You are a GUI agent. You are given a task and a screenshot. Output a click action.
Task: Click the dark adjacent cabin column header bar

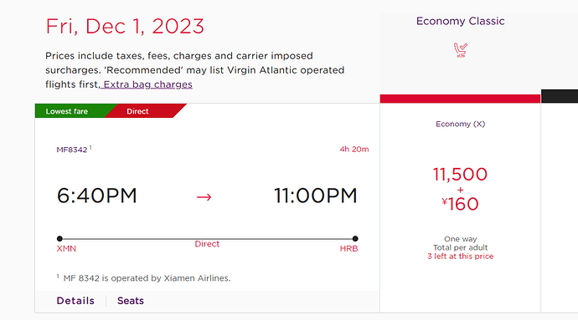(x=560, y=95)
